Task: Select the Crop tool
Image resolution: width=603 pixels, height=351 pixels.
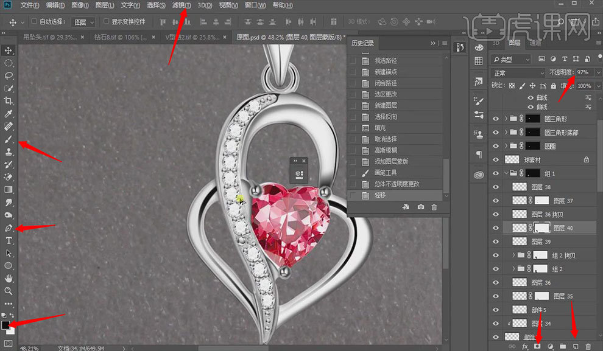Action: coord(9,101)
